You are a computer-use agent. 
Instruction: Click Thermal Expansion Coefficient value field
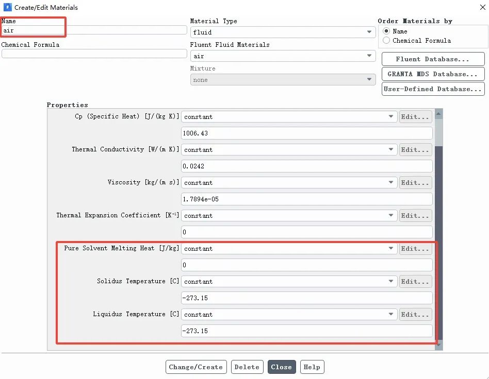[306, 232]
